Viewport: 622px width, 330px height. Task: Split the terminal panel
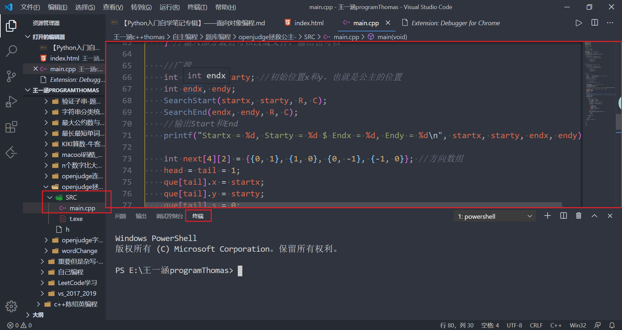point(563,216)
